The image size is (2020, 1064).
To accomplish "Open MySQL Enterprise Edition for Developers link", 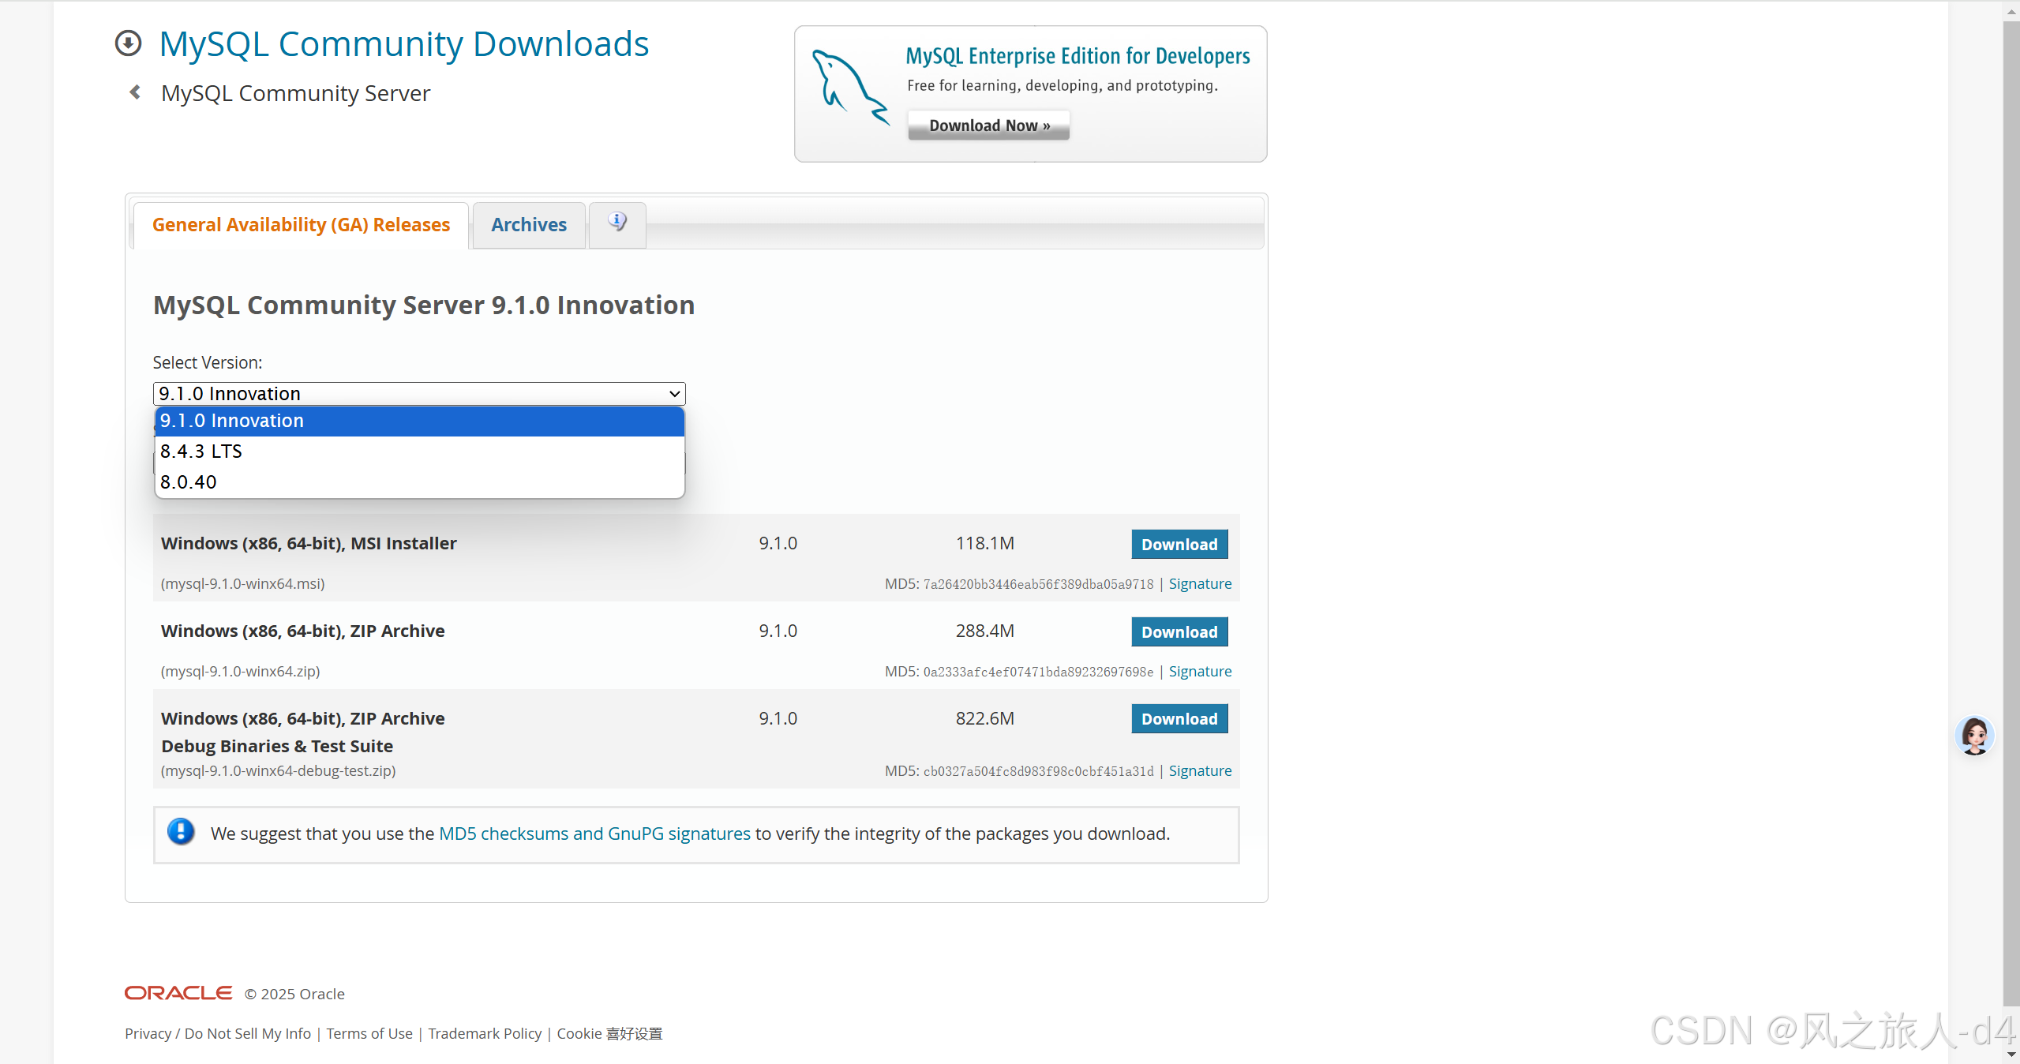I will click(x=1077, y=56).
